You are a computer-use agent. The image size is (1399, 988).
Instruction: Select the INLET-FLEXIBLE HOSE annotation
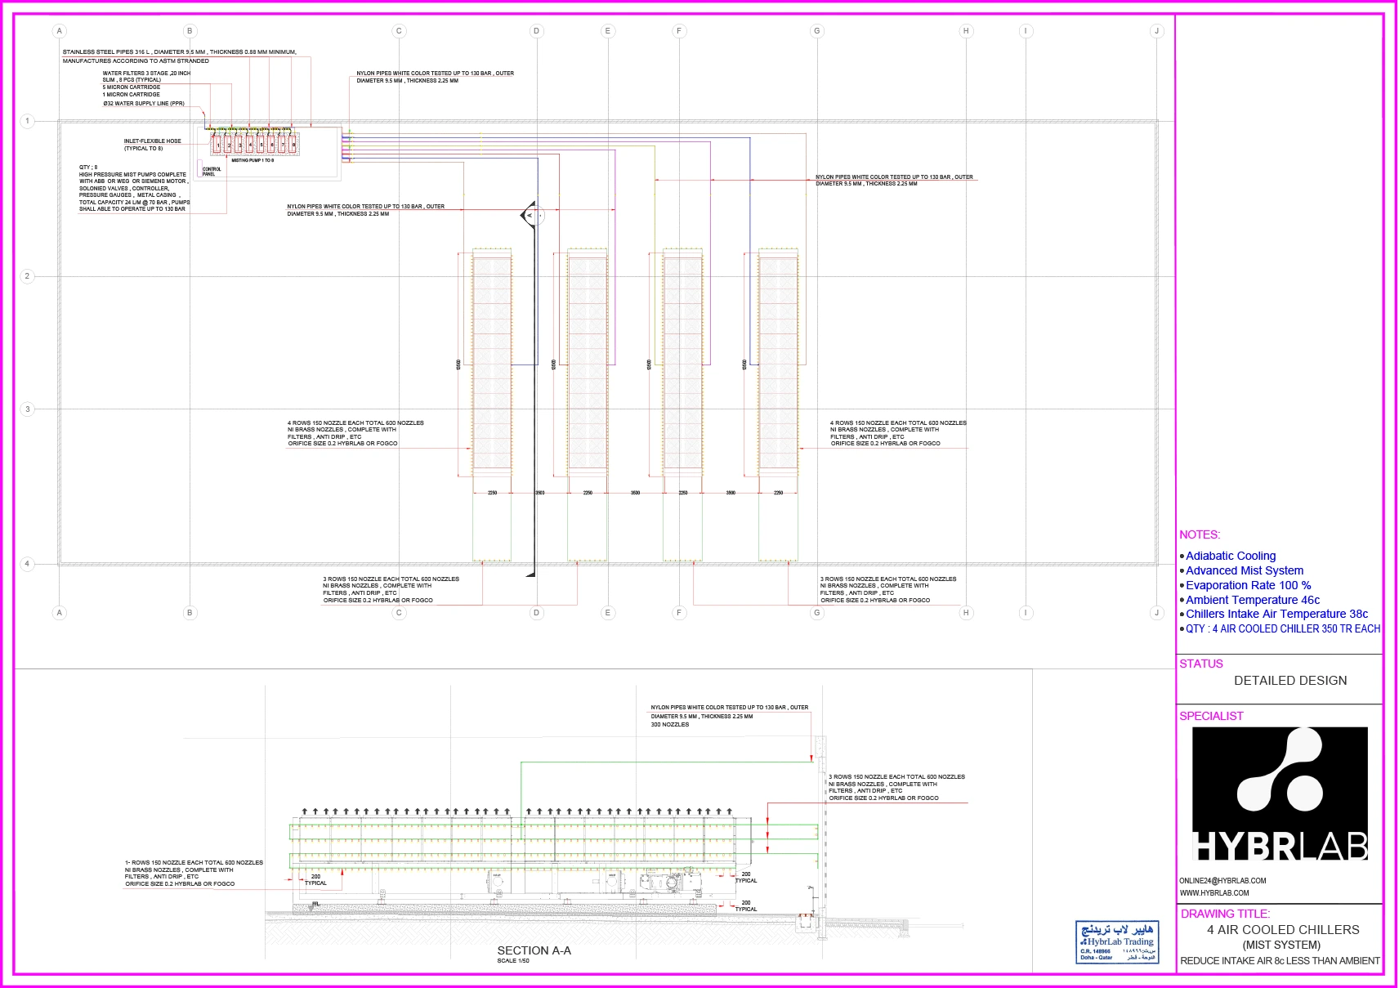tap(153, 145)
